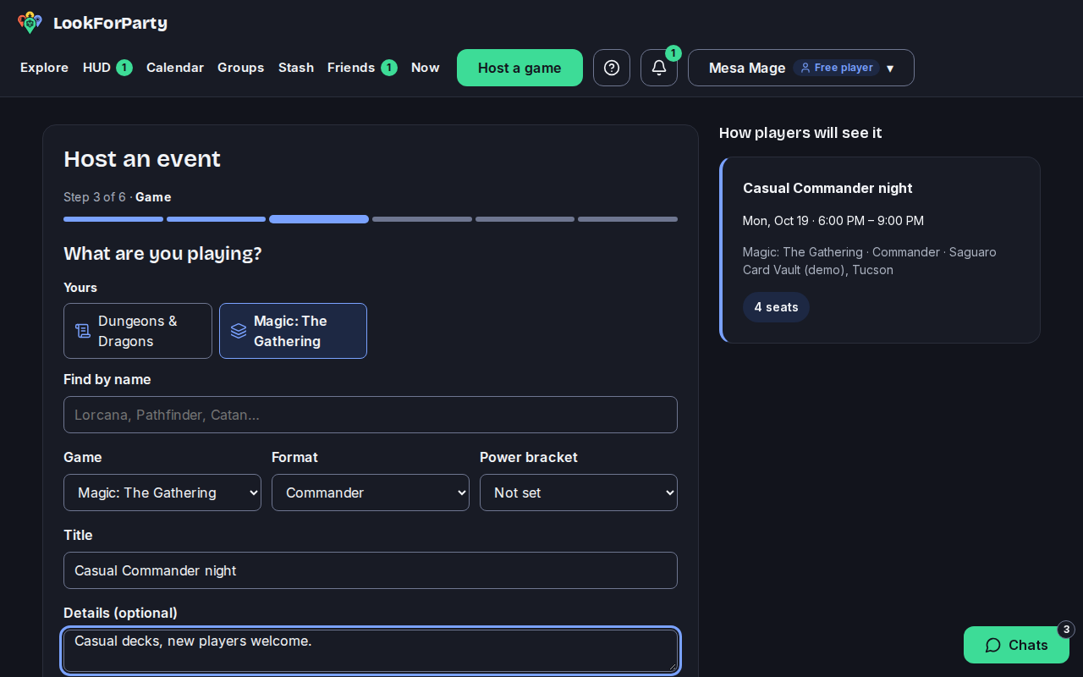The image size is (1083, 677).
Task: Click the Saguaro Card Vault location text
Action: (x=869, y=261)
